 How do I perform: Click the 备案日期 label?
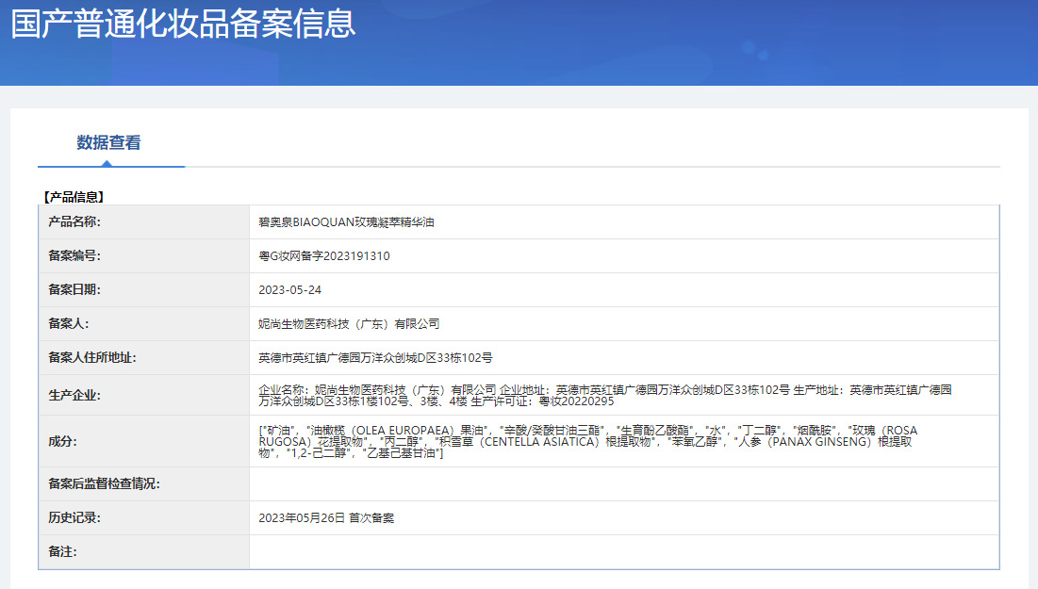(x=74, y=289)
